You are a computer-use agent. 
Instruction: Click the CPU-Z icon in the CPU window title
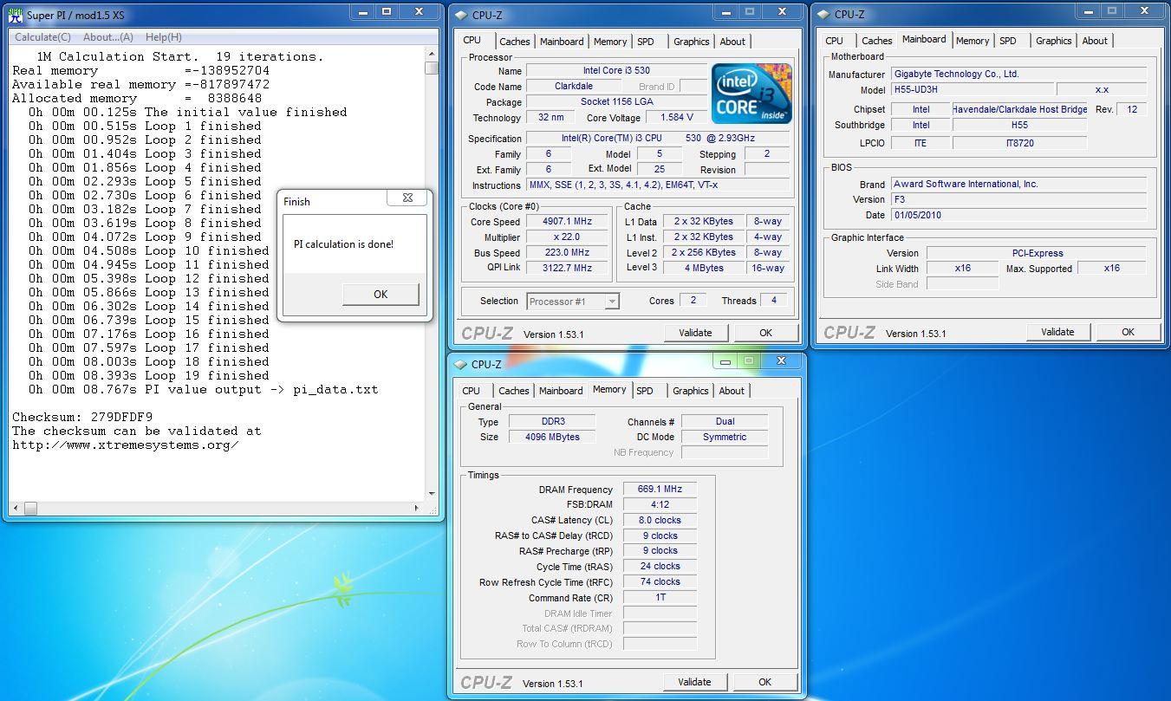coord(460,15)
